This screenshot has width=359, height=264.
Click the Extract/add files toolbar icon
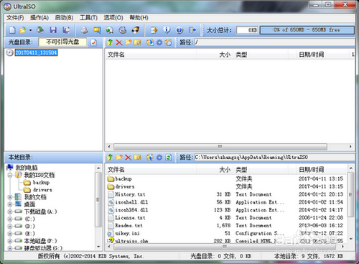[x=154, y=30]
